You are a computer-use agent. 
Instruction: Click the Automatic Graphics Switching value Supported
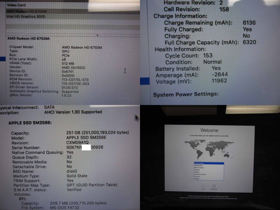pyautogui.click(x=70, y=92)
